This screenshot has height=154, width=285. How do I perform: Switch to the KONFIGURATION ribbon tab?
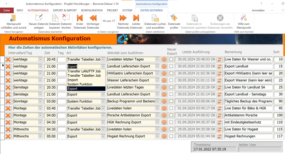tap(92, 10)
